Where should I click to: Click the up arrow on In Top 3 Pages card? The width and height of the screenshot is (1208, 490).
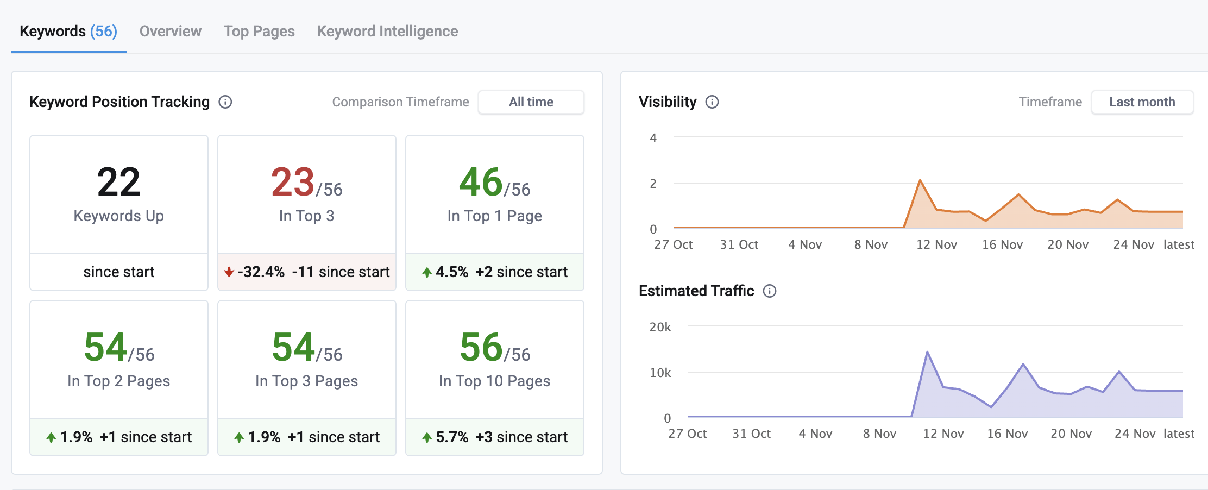[239, 437]
